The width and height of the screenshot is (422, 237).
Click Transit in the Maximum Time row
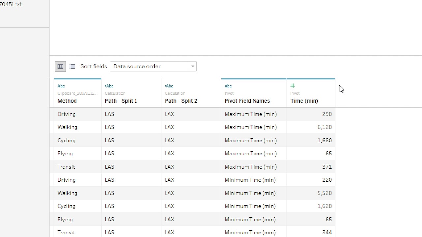click(66, 167)
